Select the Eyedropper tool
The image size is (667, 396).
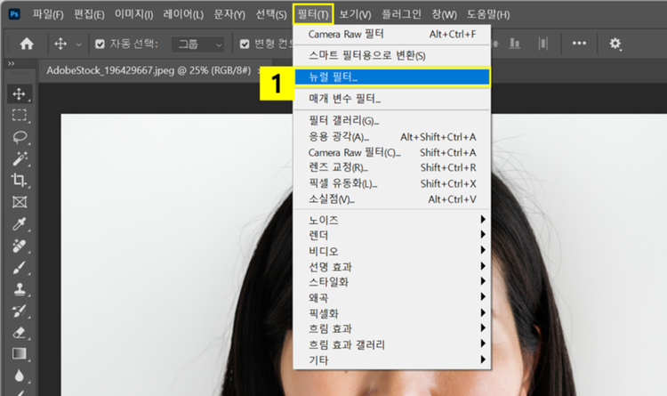pyautogui.click(x=20, y=224)
